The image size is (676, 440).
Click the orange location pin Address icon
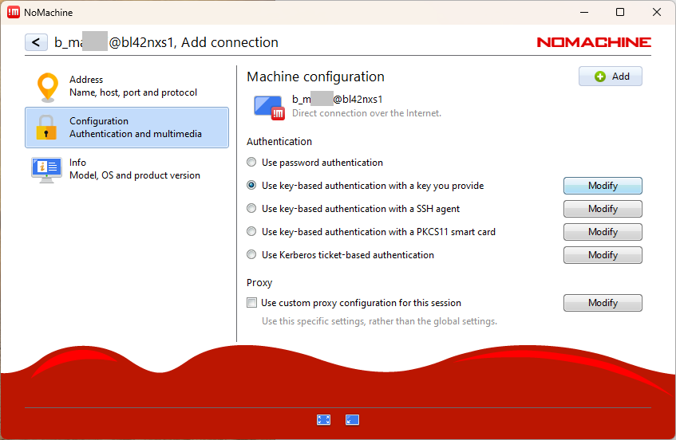(48, 86)
